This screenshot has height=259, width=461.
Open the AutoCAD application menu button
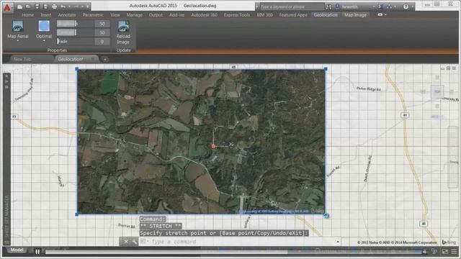click(7, 7)
